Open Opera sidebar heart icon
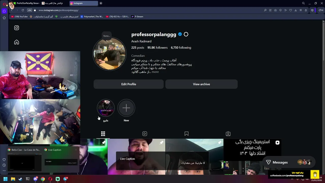 (4, 160)
